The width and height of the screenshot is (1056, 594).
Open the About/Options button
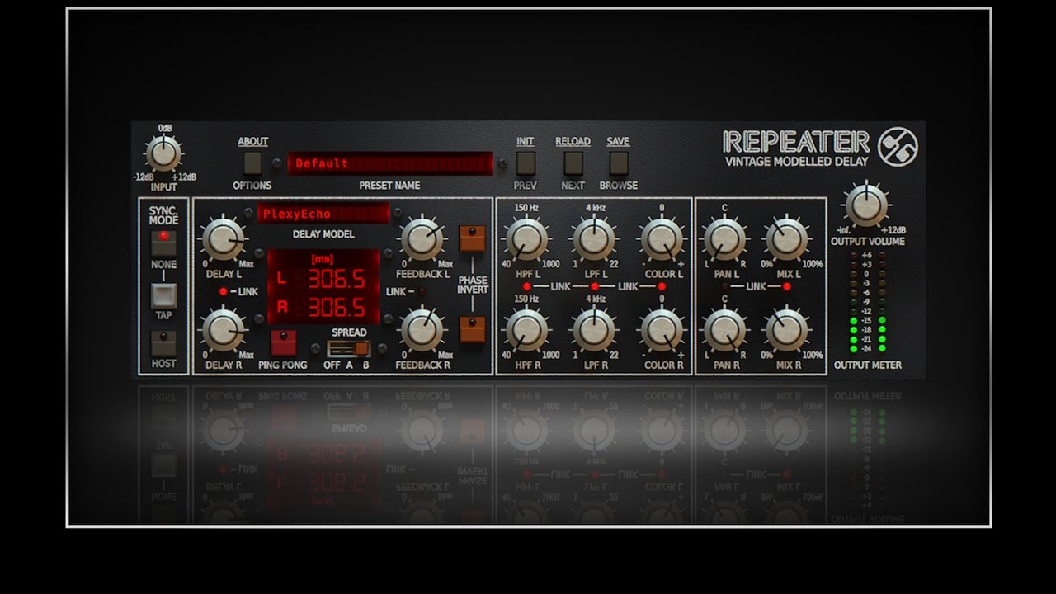coord(252,163)
